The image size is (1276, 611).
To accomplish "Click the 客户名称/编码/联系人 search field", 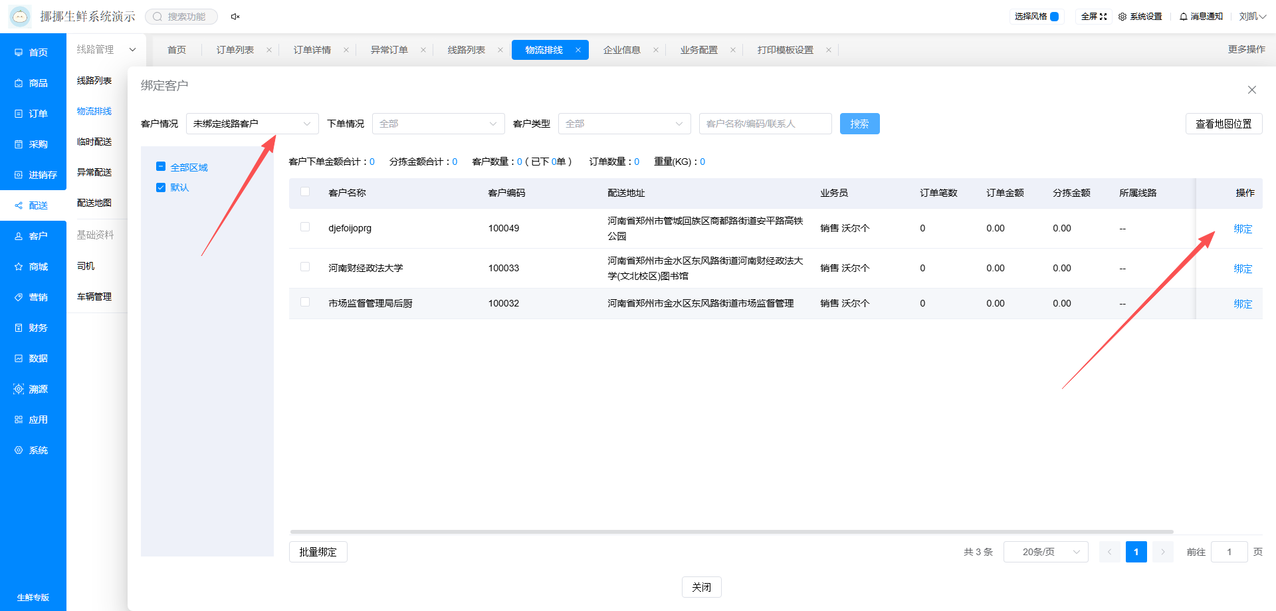I will [765, 124].
